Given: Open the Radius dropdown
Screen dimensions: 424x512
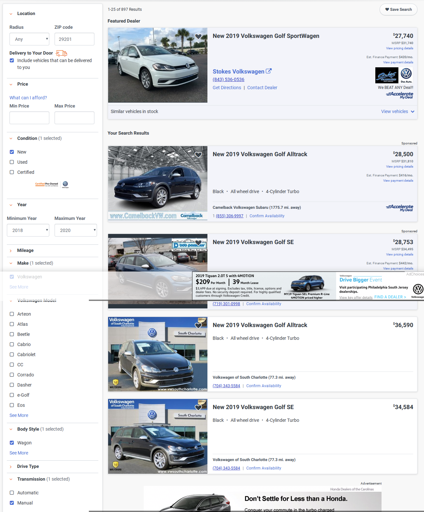Looking at the screenshot, I should click(29, 39).
